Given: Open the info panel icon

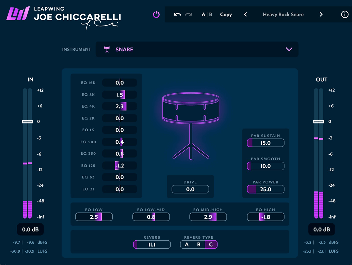Looking at the screenshot, I should coord(345,14).
